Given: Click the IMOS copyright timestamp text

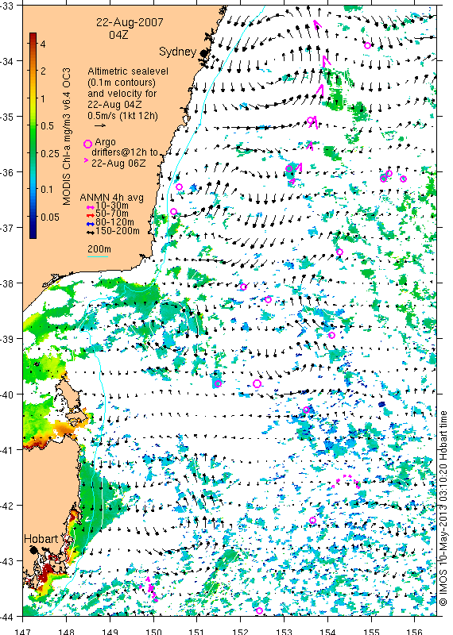Looking at the screenshot, I should coord(443,508).
